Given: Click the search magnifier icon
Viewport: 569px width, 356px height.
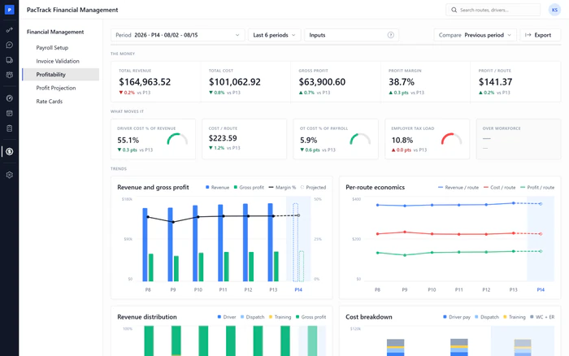Looking at the screenshot, I should pyautogui.click(x=454, y=10).
